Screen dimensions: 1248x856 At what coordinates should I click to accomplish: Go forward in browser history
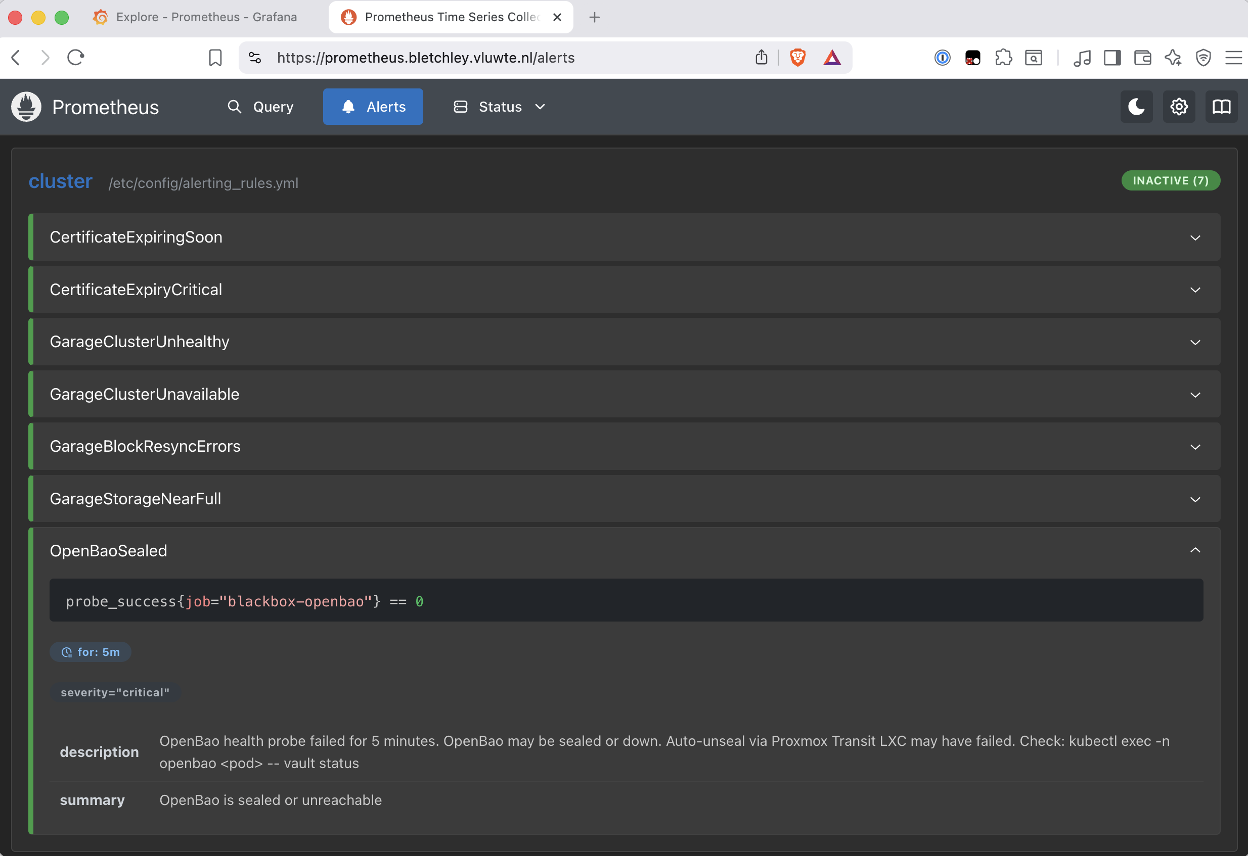46,58
